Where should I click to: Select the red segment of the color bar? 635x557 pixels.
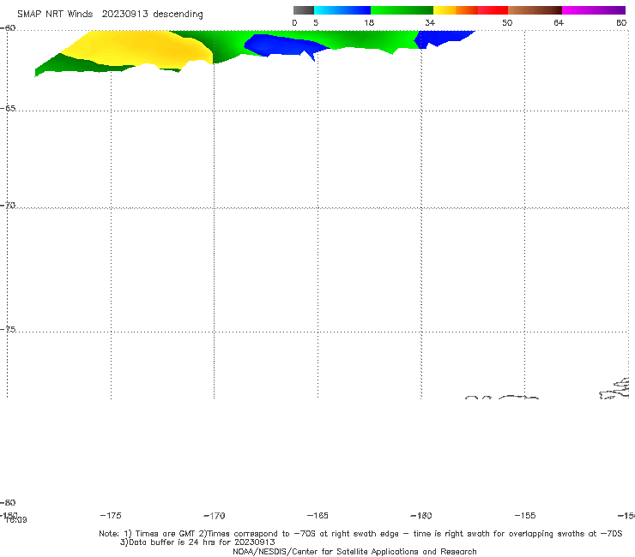coord(493,10)
